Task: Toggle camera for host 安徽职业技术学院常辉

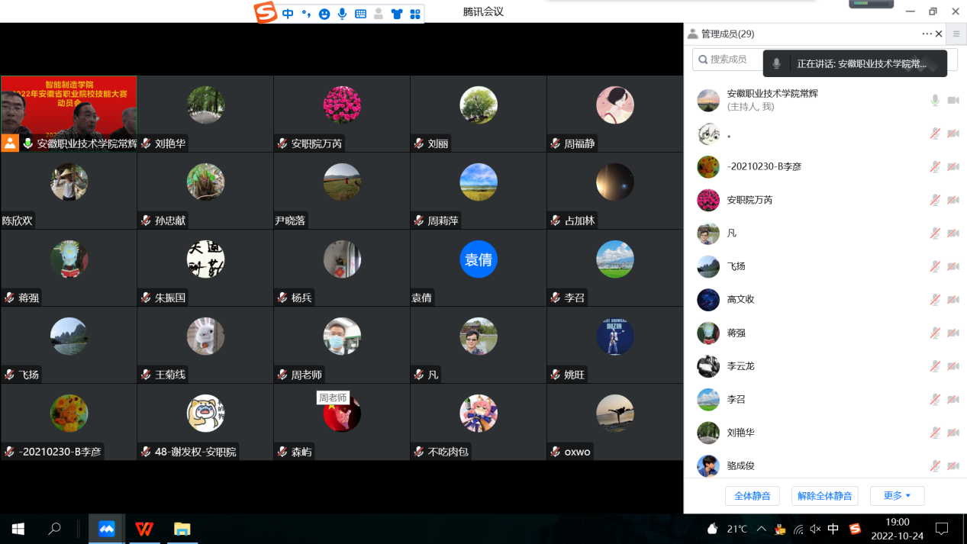Action: click(953, 100)
